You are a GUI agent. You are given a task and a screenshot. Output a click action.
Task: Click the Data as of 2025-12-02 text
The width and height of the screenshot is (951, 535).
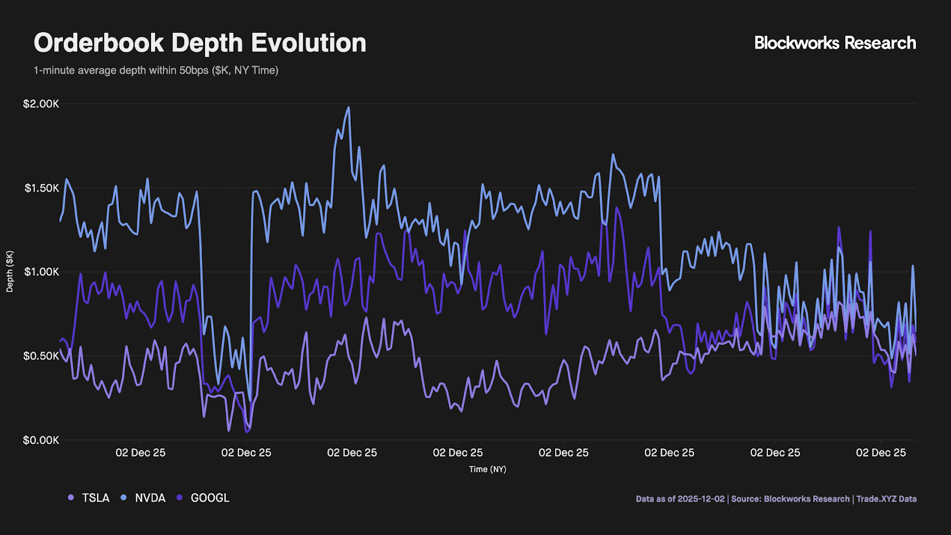[680, 499]
